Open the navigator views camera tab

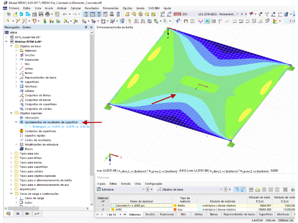pos(27,214)
